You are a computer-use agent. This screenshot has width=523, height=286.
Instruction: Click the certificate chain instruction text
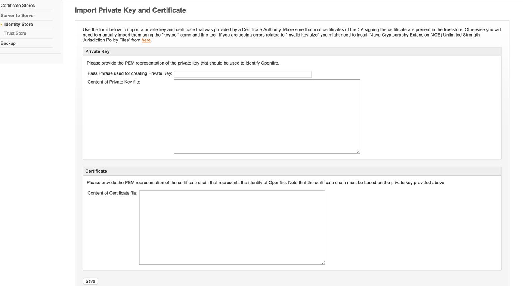coord(266,183)
